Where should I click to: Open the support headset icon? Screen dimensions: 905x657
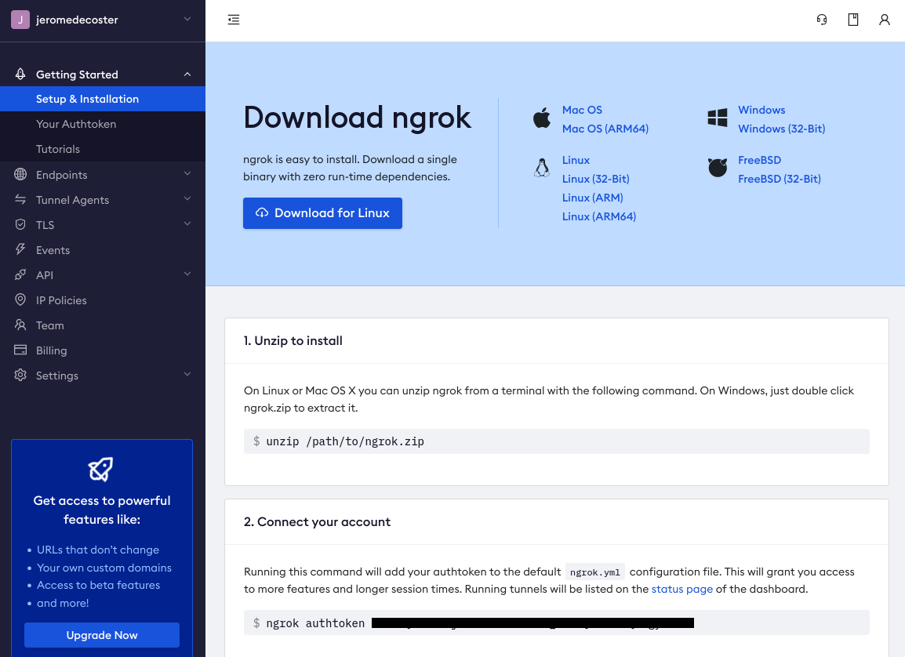822,20
